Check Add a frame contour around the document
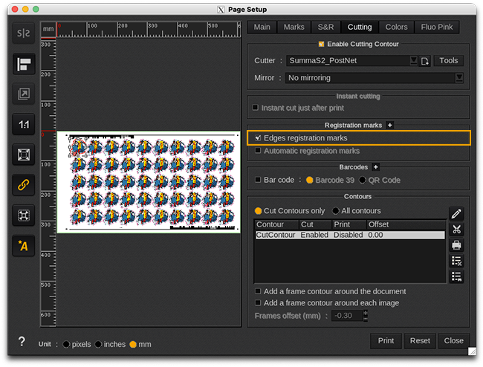Image resolution: width=483 pixels, height=367 pixels. (258, 291)
